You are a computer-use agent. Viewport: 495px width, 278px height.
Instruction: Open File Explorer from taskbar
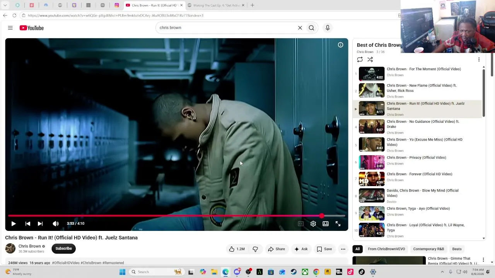(214, 272)
